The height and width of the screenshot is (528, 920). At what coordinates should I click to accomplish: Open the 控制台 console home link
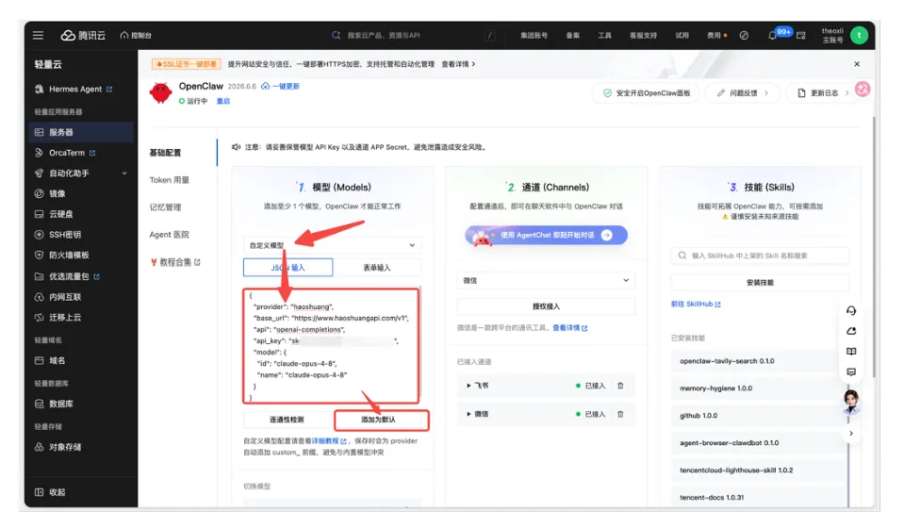(136, 35)
